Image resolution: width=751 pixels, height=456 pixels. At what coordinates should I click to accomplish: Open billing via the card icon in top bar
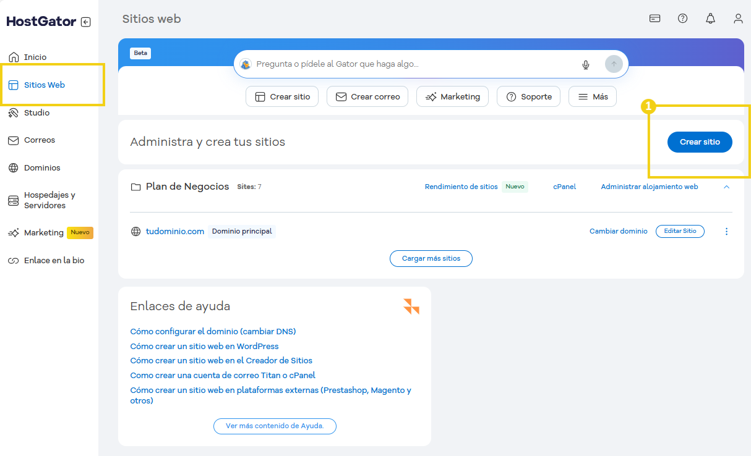coord(654,19)
